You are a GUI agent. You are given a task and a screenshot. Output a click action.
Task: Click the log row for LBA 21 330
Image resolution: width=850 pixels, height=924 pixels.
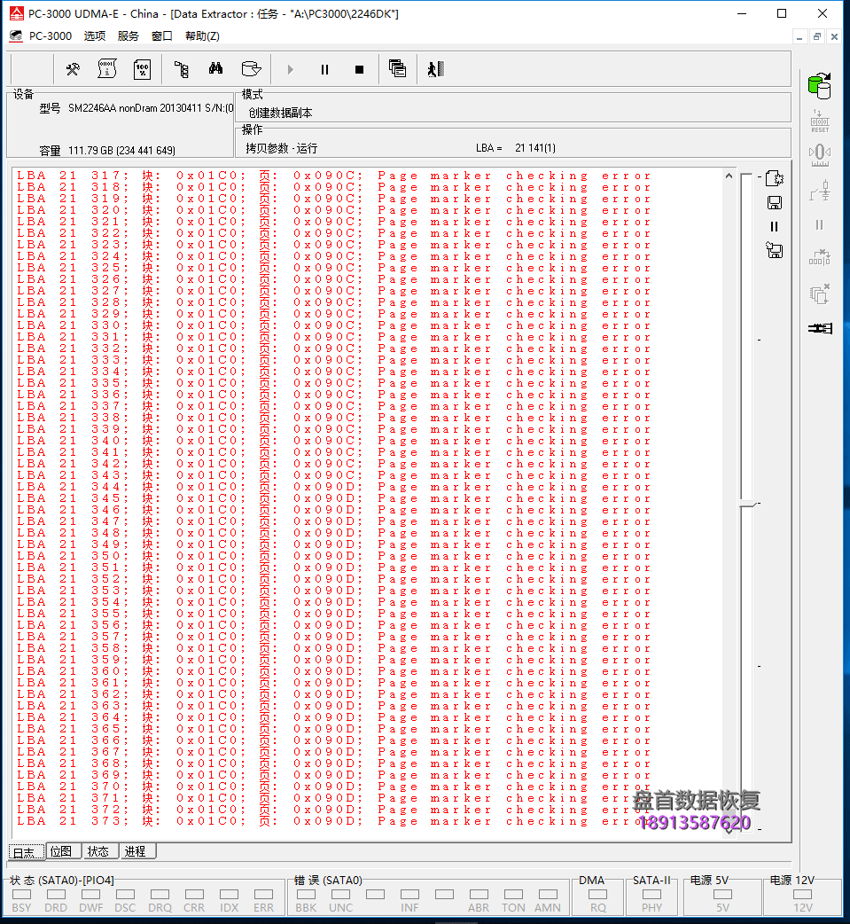click(x=334, y=325)
